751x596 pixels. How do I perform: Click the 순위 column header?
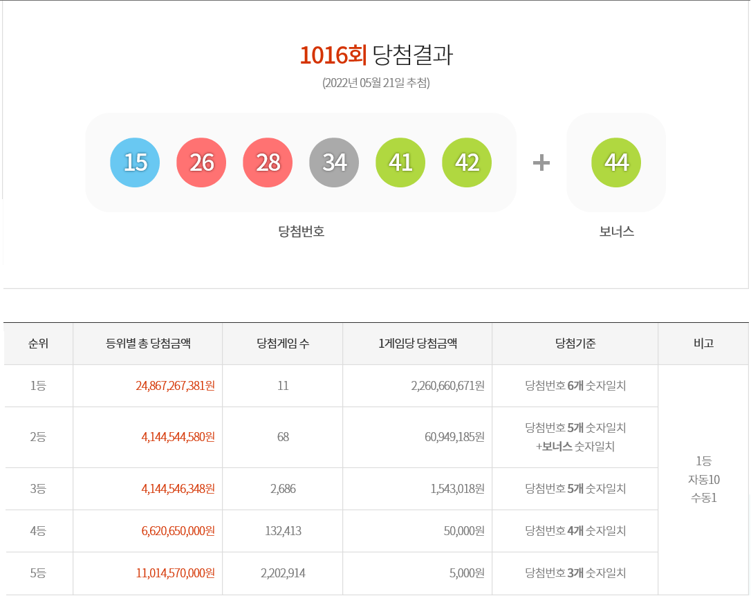click(38, 344)
